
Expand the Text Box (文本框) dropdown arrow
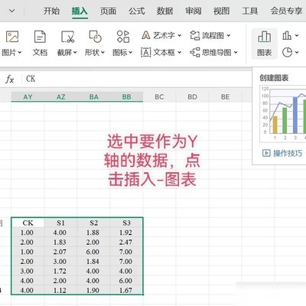click(x=179, y=53)
